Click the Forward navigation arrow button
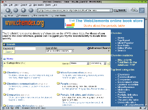 point(16,10)
